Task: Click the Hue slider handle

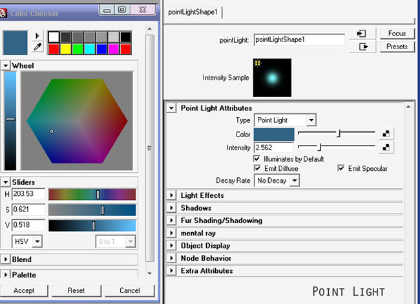Action: point(98,195)
